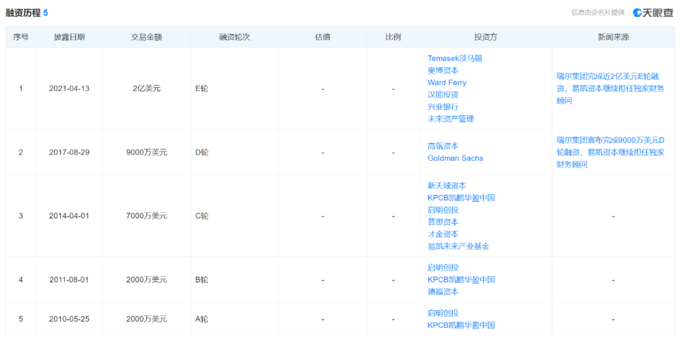Open 兴业银行 investor link
Image resolution: width=681 pixels, height=341 pixels.
pyautogui.click(x=443, y=107)
